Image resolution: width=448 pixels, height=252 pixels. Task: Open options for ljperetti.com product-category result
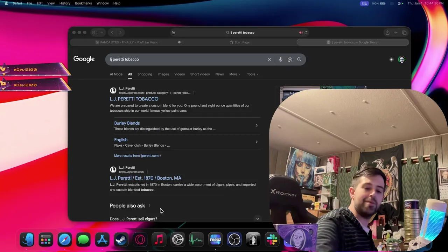(x=194, y=93)
